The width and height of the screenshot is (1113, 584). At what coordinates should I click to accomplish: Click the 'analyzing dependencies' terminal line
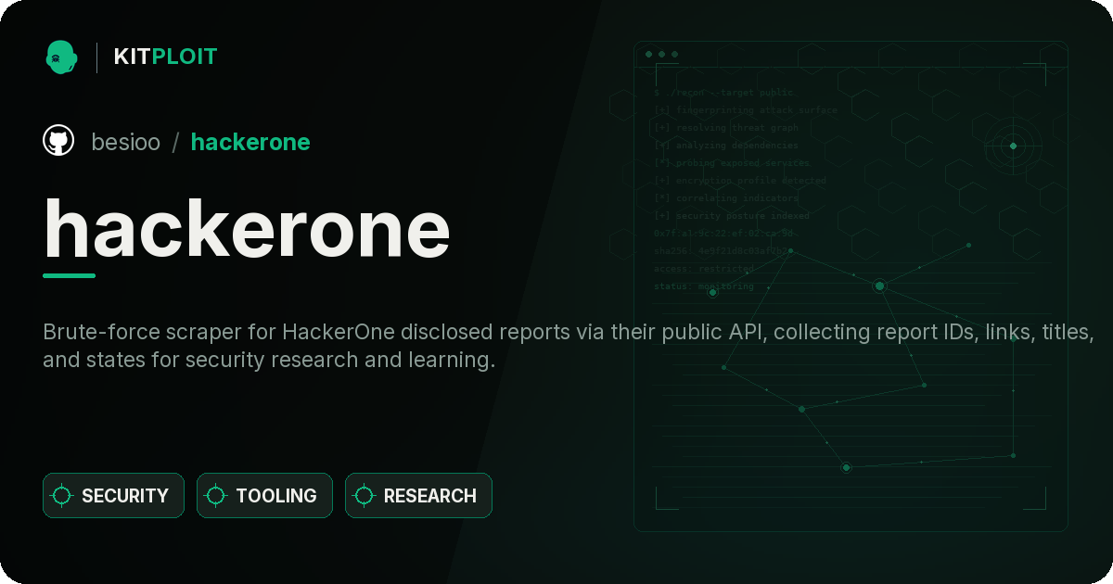[726, 146]
